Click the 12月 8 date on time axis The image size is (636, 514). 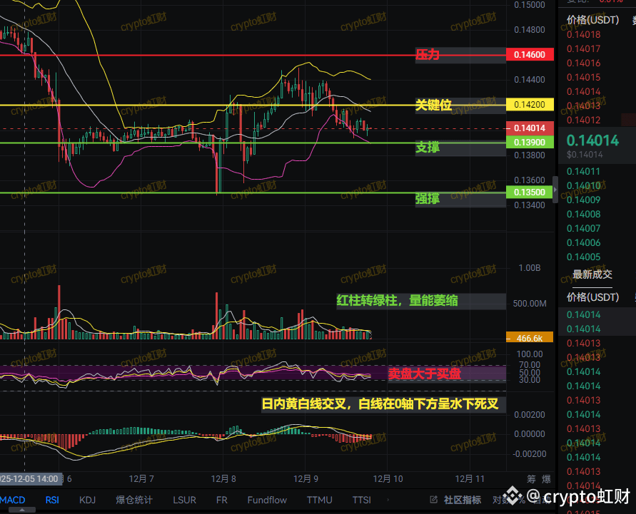(223, 479)
